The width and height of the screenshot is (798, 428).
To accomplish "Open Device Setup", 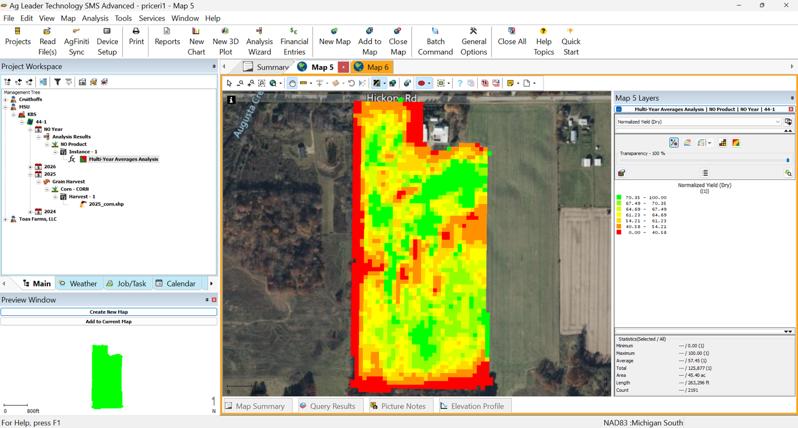I will click(x=107, y=41).
